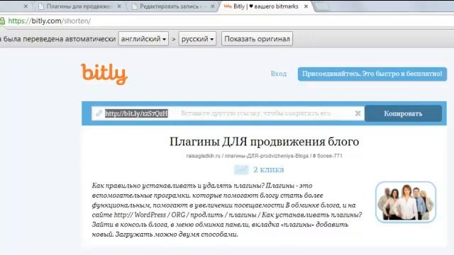This screenshot has width=454, height=255.
Task: Switch to Плагины для продвижения tab
Action: pyautogui.click(x=79, y=6)
